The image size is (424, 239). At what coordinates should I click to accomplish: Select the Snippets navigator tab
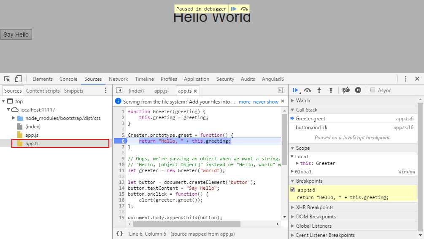73,91
